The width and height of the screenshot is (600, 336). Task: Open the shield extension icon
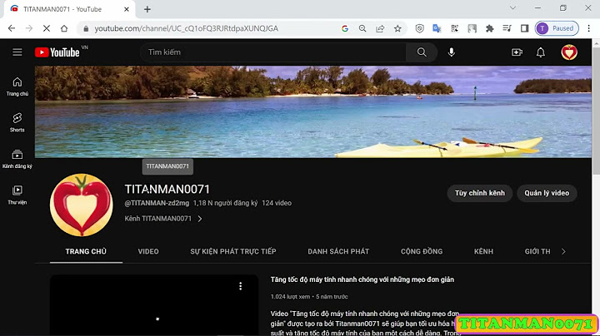coord(419,28)
